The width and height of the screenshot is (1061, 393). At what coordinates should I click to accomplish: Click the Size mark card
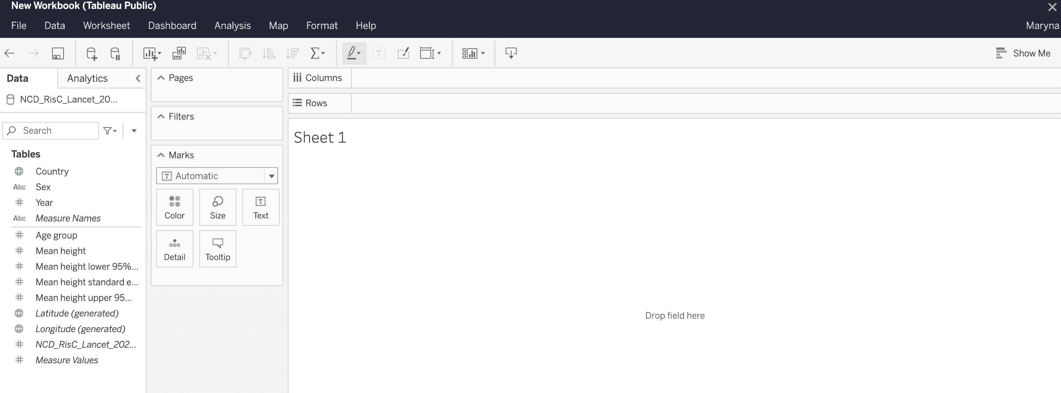pos(217,207)
